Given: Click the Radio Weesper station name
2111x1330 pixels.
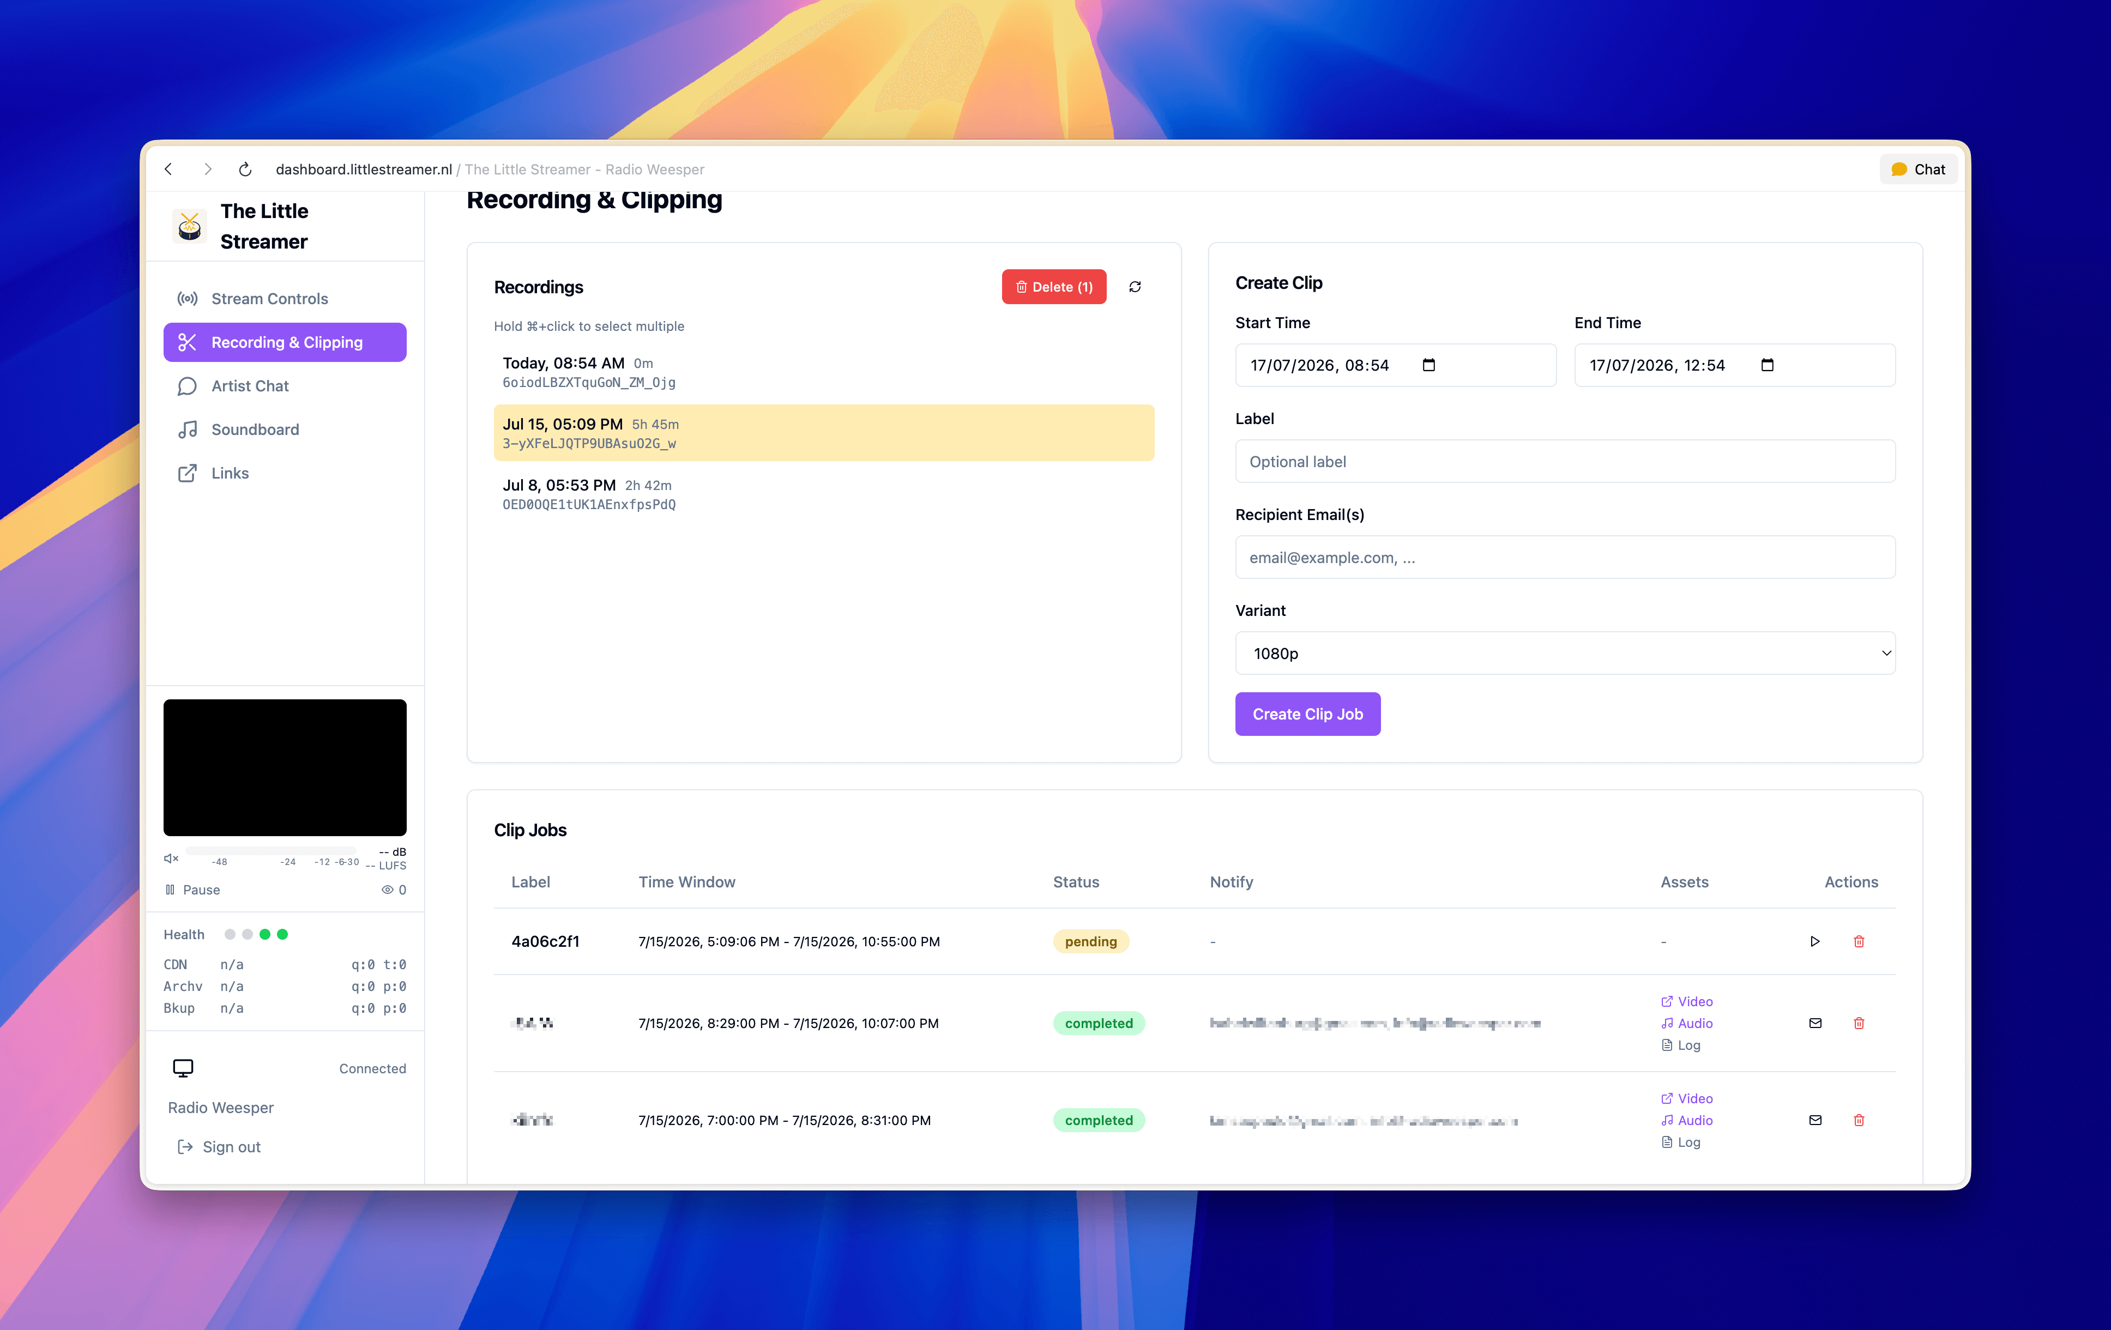Looking at the screenshot, I should pos(221,1107).
